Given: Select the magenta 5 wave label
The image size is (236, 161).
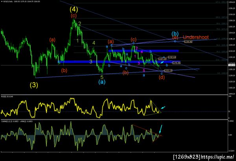Looking at the screenshot, I should (144, 70).
